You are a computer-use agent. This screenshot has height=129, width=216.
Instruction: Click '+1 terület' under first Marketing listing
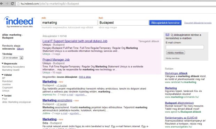pyautogui.click(x=61, y=85)
